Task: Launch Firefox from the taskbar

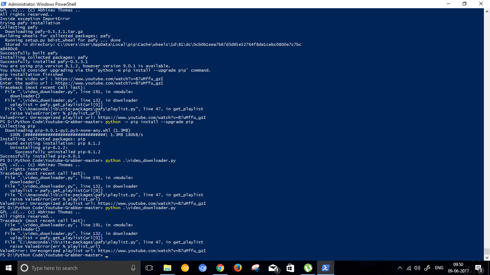Action: click(237, 268)
